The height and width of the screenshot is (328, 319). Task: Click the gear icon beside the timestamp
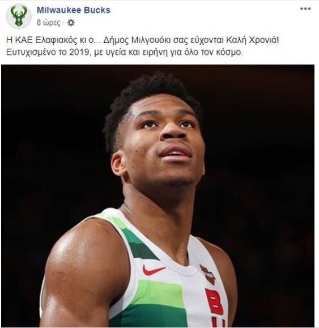pyautogui.click(x=71, y=23)
